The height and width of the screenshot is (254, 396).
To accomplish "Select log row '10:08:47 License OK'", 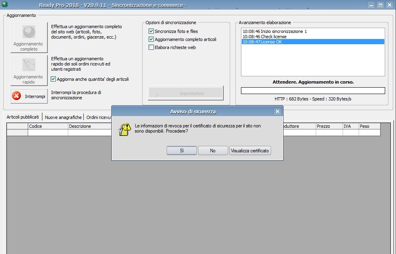I will tap(312, 42).
